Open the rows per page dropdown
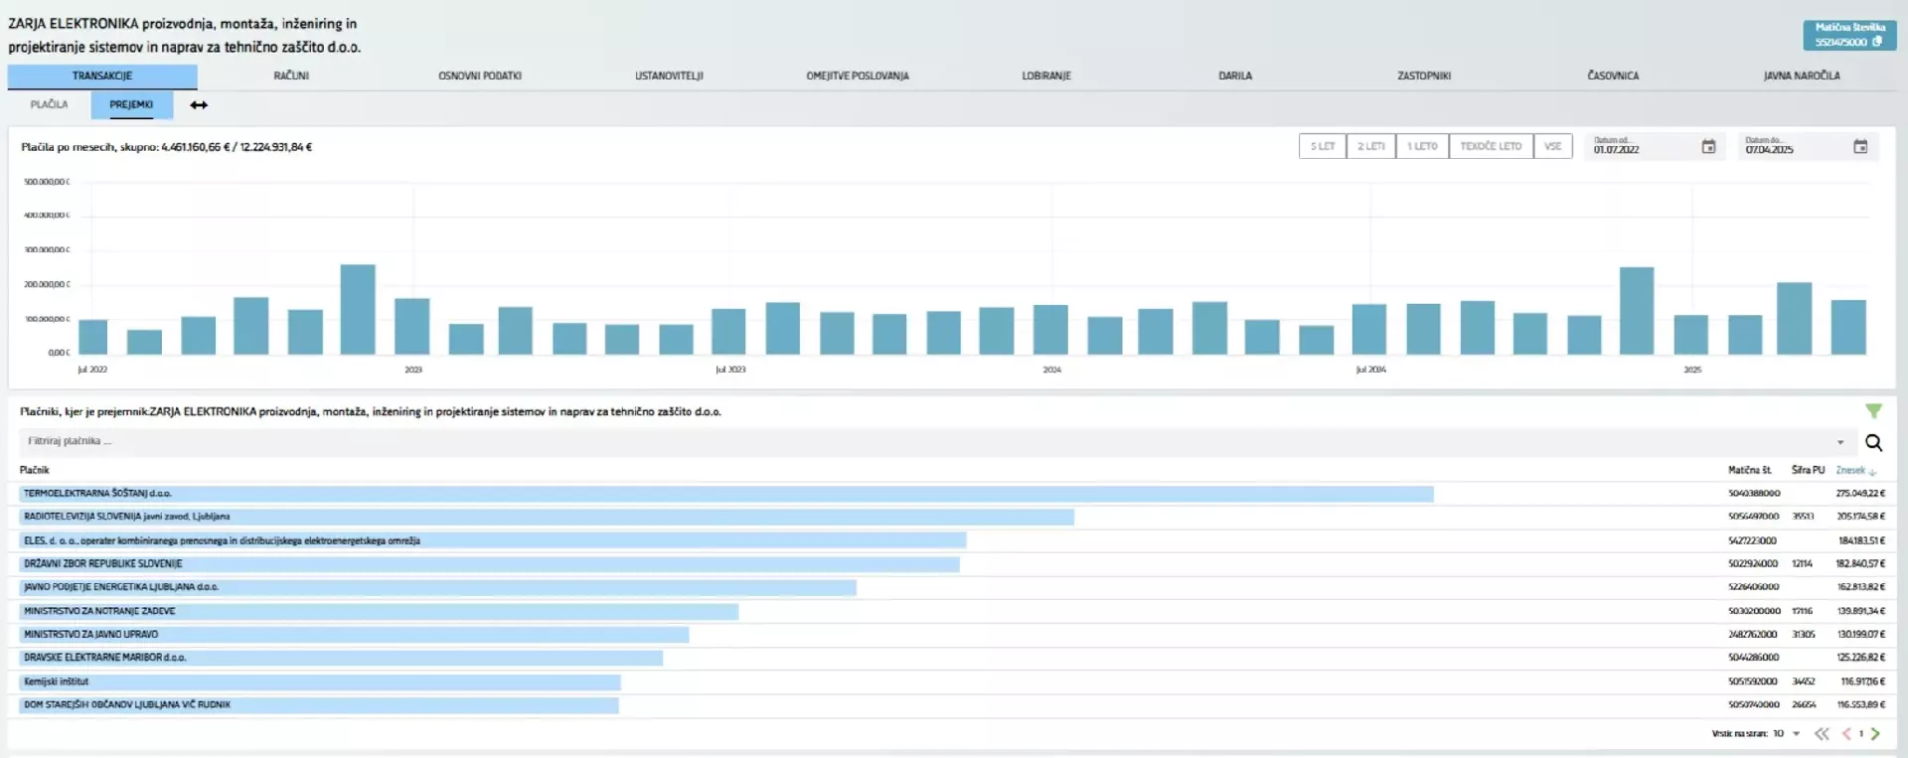 coord(1796,734)
